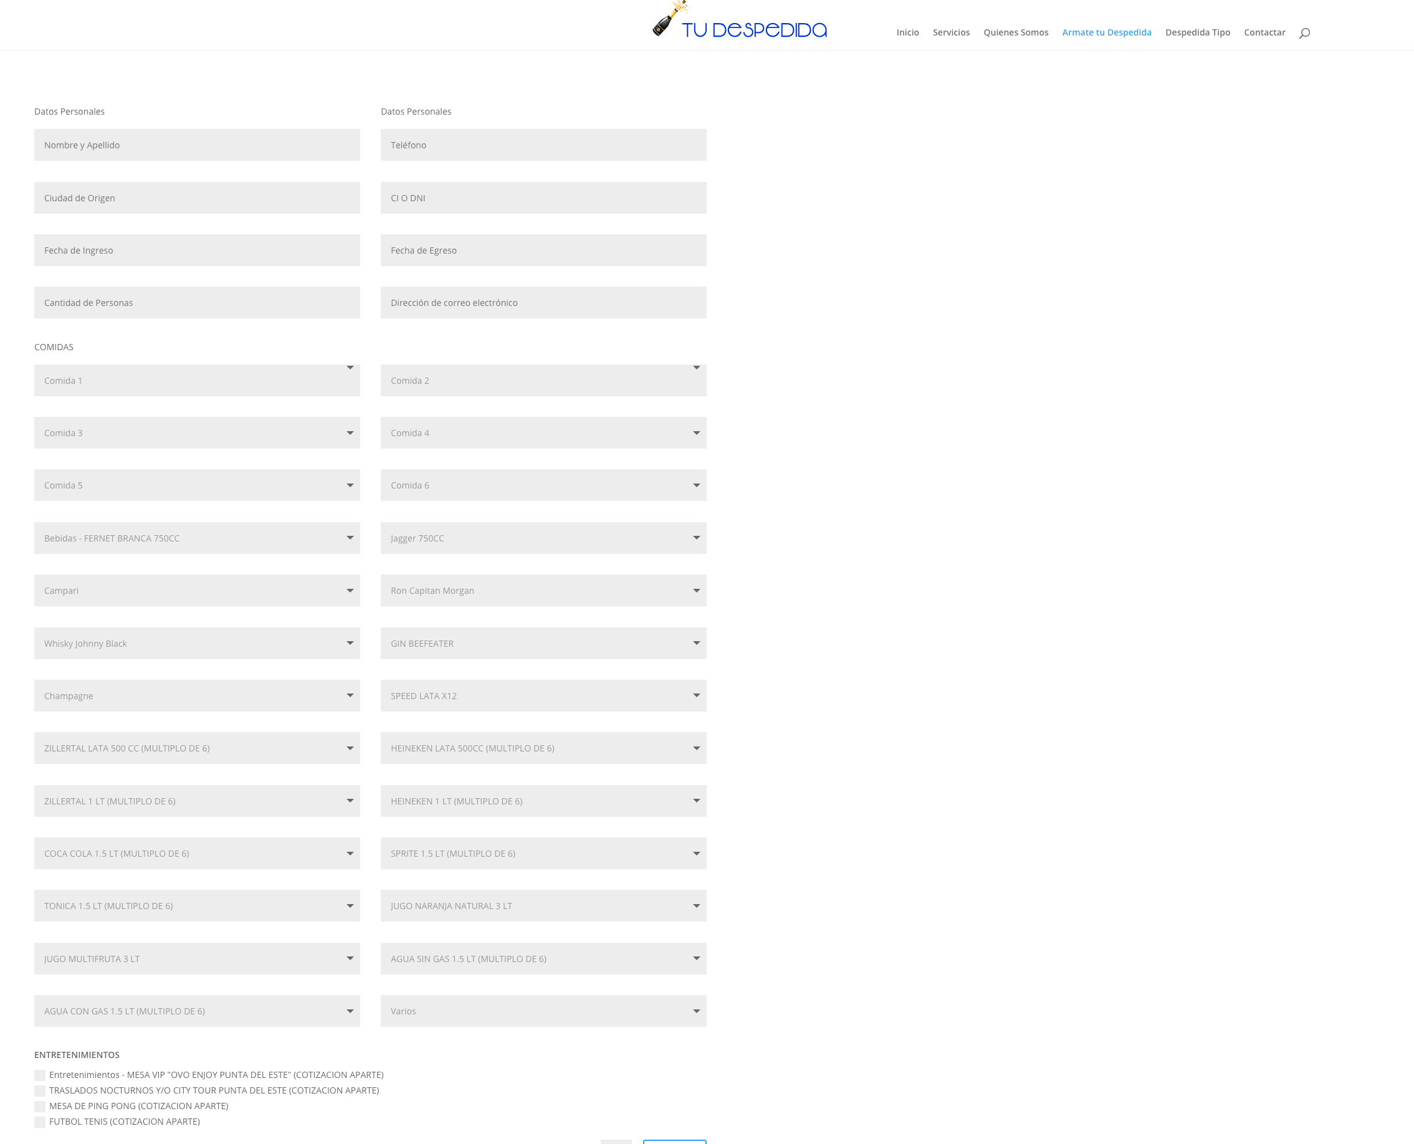1414x1144 pixels.
Task: Click Cantidad de Personas field
Action: tap(197, 302)
